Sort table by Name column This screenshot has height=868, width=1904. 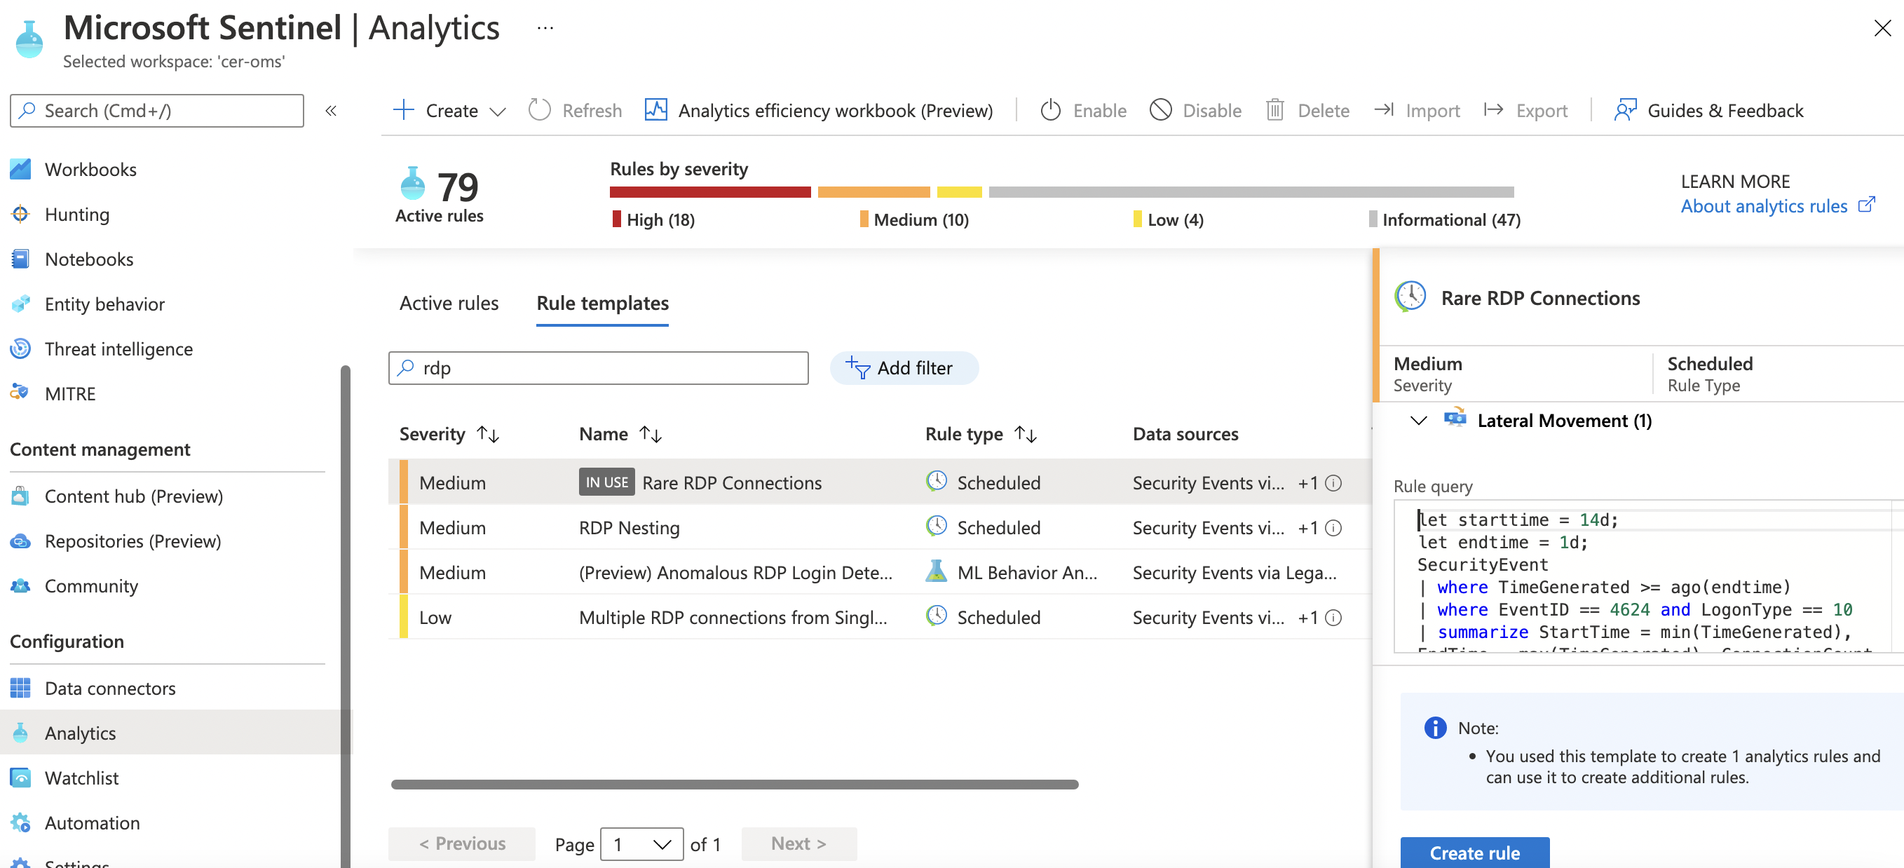(651, 434)
